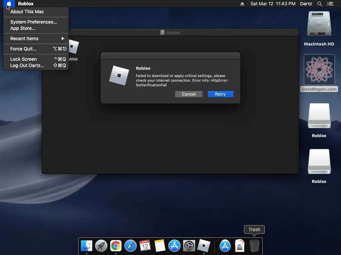Screen dimensions: 341x255
Task: Launch Google Chrome from the Dock
Action: coord(116,246)
